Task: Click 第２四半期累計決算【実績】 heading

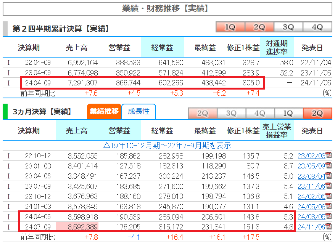Action: click(61, 29)
